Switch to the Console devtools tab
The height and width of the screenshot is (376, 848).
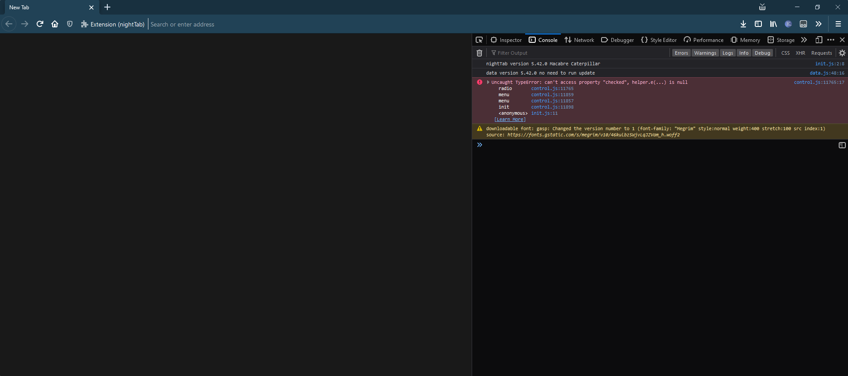tap(543, 40)
